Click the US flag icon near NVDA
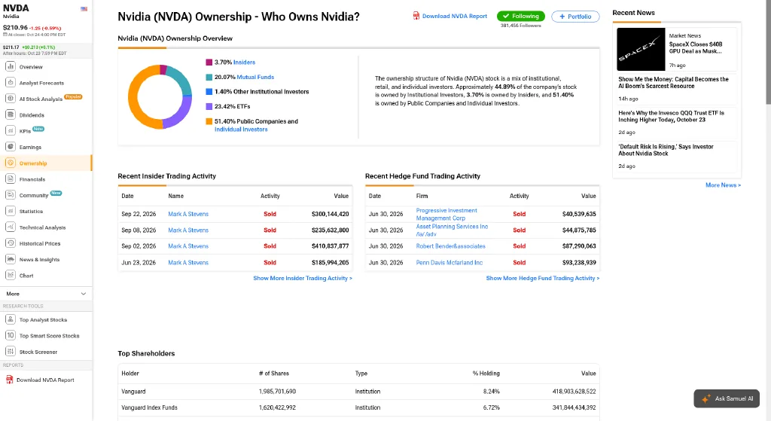 click(x=84, y=9)
